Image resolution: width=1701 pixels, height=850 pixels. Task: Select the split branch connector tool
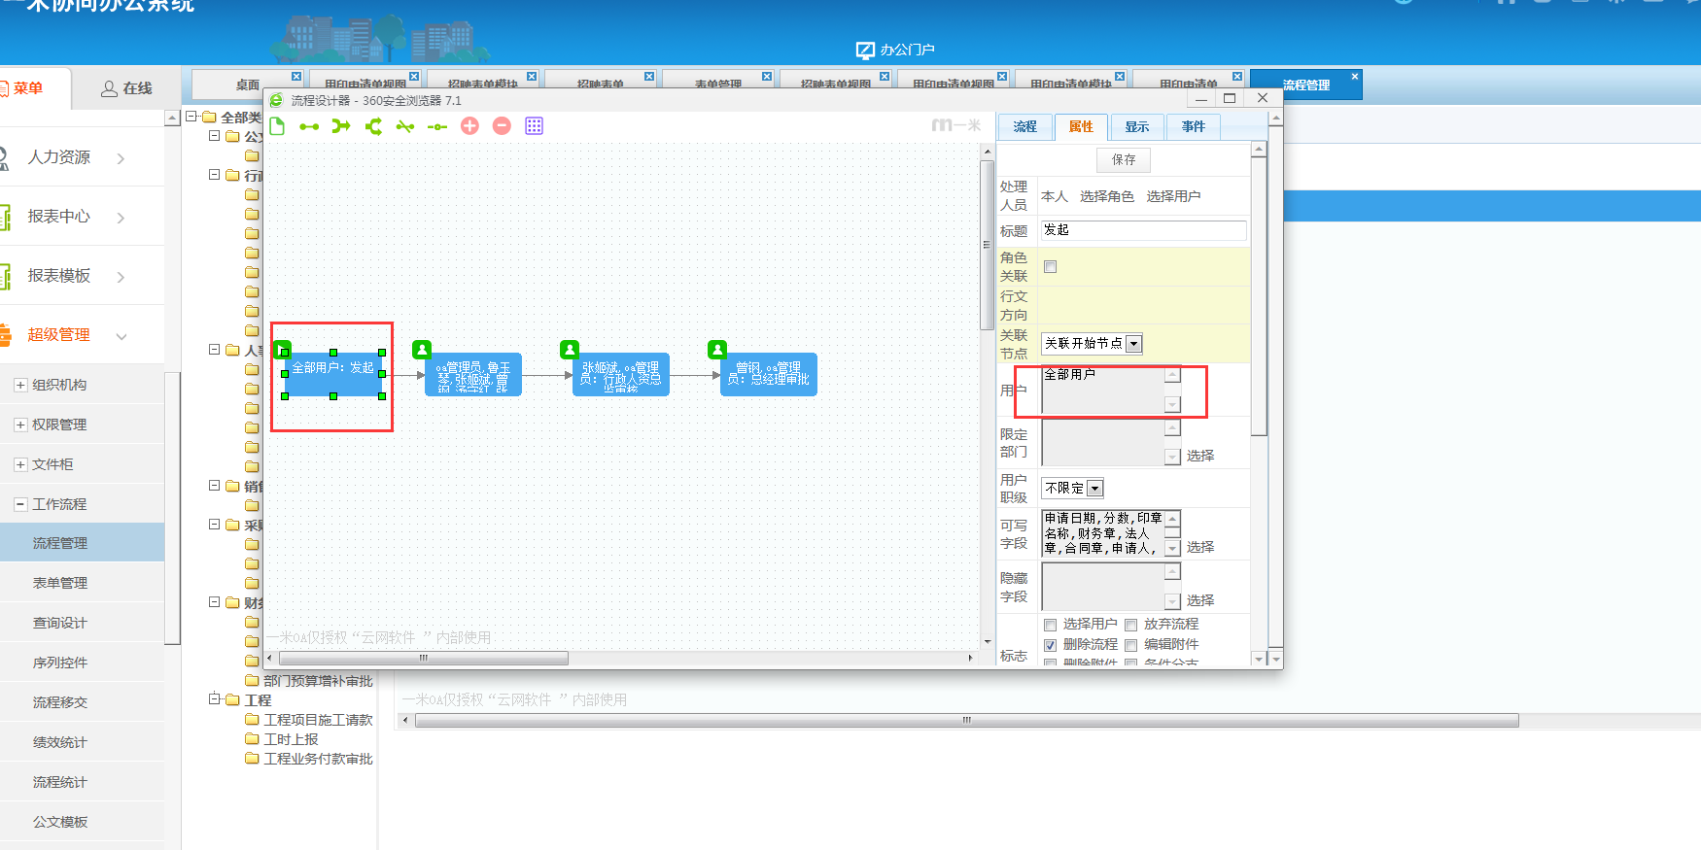[x=373, y=126]
